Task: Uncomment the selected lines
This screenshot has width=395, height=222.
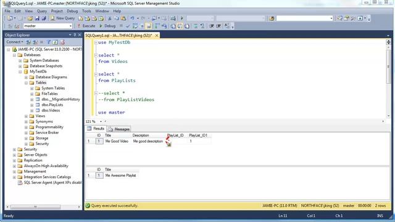Action: pyautogui.click(x=202, y=26)
